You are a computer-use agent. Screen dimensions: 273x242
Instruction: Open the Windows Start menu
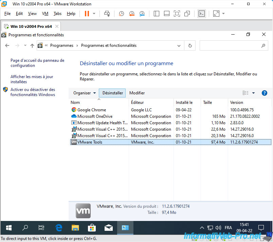(8, 228)
